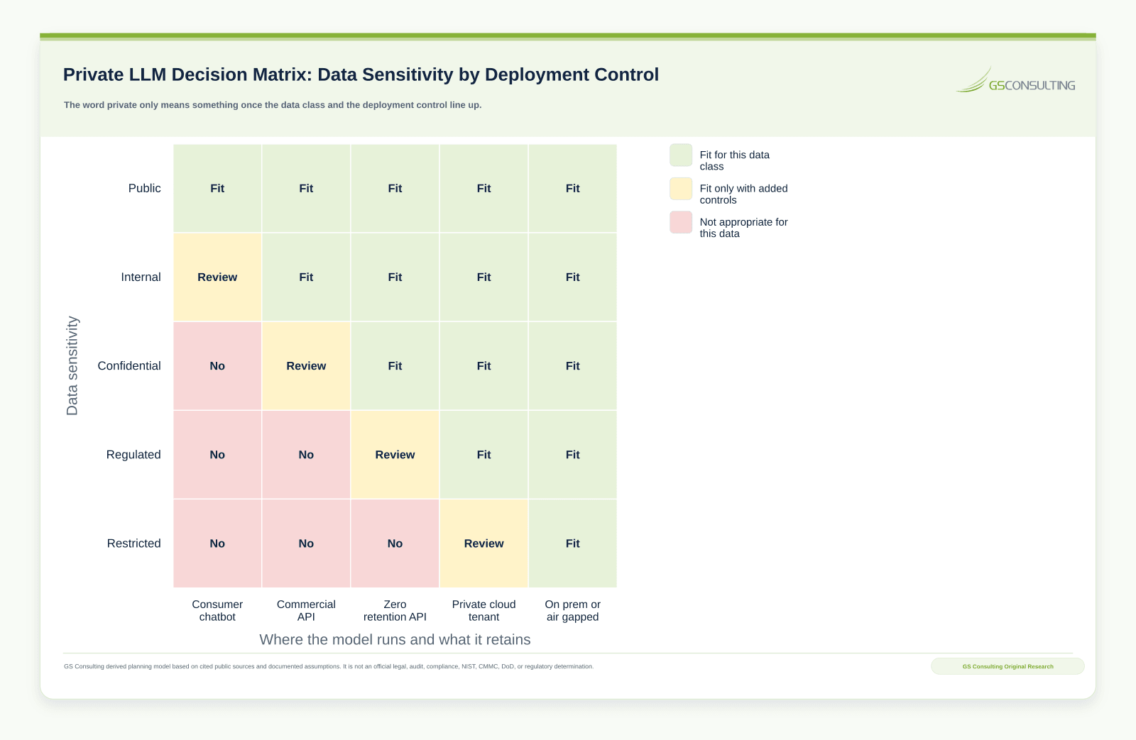Select the Regulated row Review cell
The width and height of the screenshot is (1136, 740).
395,455
